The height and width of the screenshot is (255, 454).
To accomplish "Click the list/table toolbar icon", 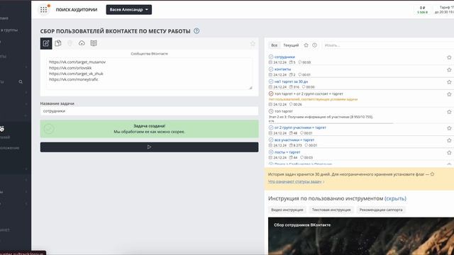I will [x=94, y=43].
